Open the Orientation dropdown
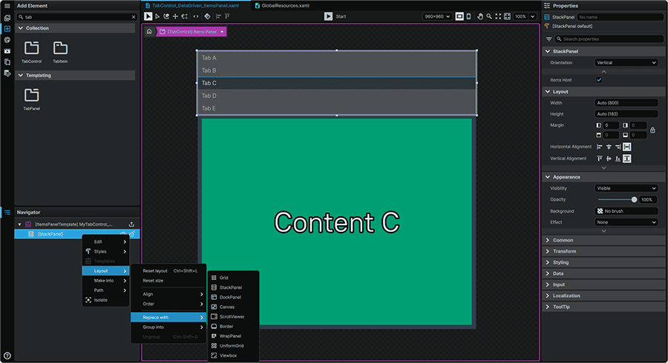Image resolution: width=668 pixels, height=363 pixels. click(x=626, y=62)
